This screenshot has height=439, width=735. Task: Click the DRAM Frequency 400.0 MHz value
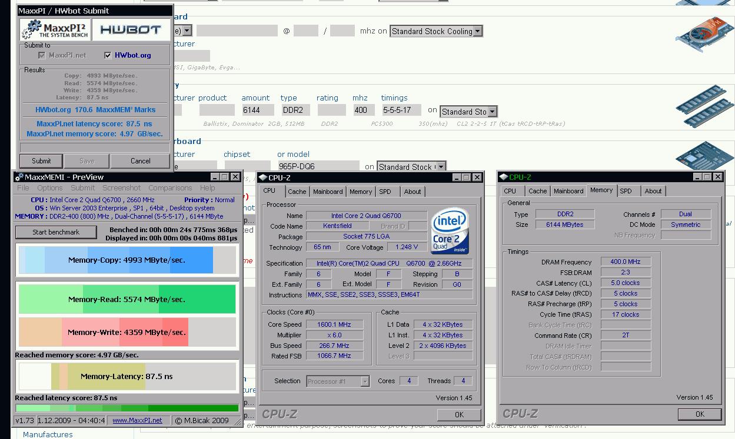(x=626, y=262)
